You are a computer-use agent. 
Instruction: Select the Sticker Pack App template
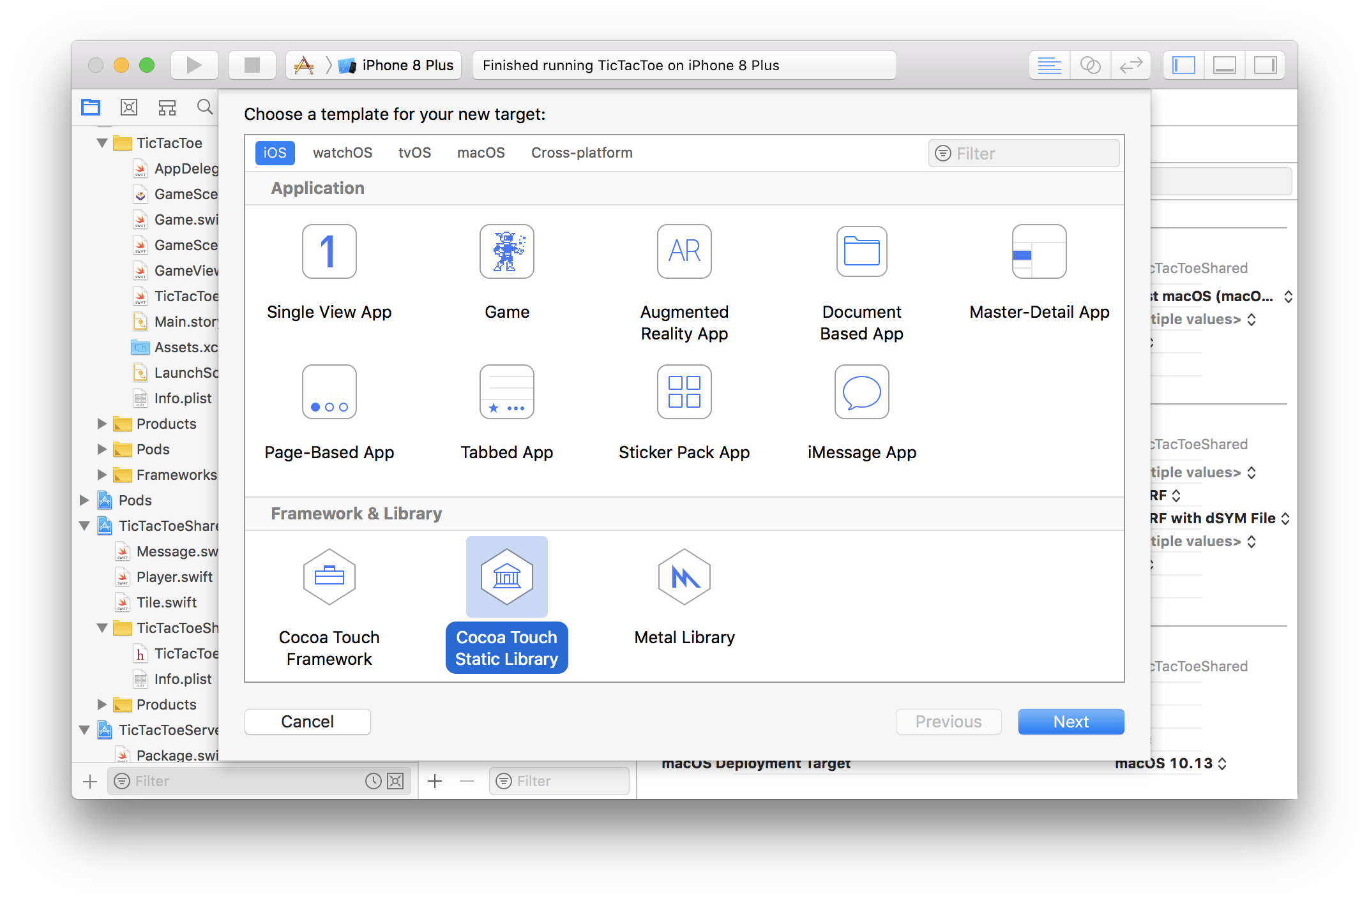pyautogui.click(x=684, y=392)
